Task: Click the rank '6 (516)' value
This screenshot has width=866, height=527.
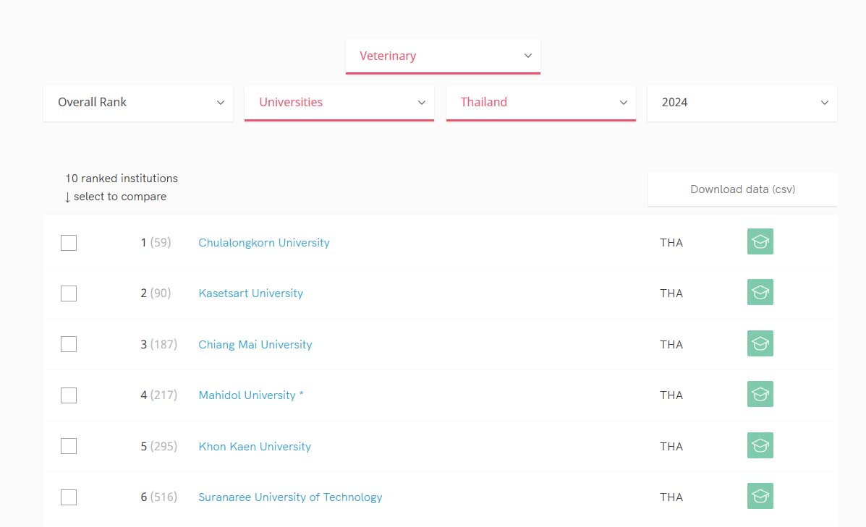Action: (x=159, y=497)
